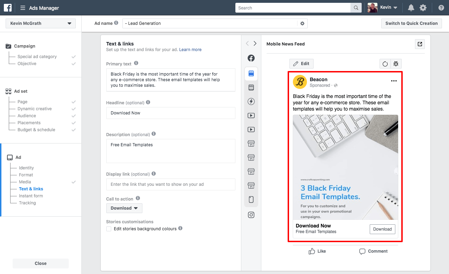Image resolution: width=449 pixels, height=274 pixels.
Task: Check off the Tracking step completion
Action: pyautogui.click(x=73, y=203)
